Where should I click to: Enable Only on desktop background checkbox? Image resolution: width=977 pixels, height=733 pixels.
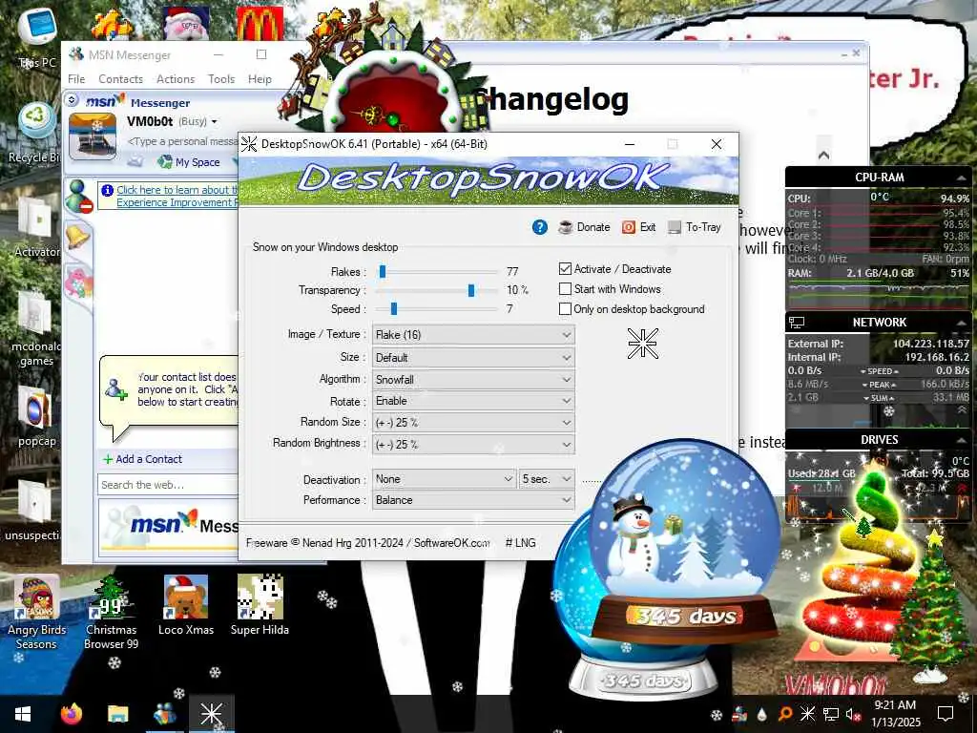(x=565, y=308)
